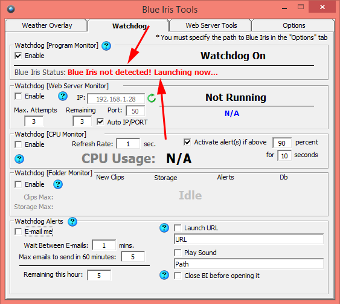Click the Storage column label
The image size is (340, 304).
click(x=165, y=178)
